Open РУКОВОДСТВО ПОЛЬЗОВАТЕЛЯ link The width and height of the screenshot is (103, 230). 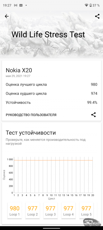[31, 115]
